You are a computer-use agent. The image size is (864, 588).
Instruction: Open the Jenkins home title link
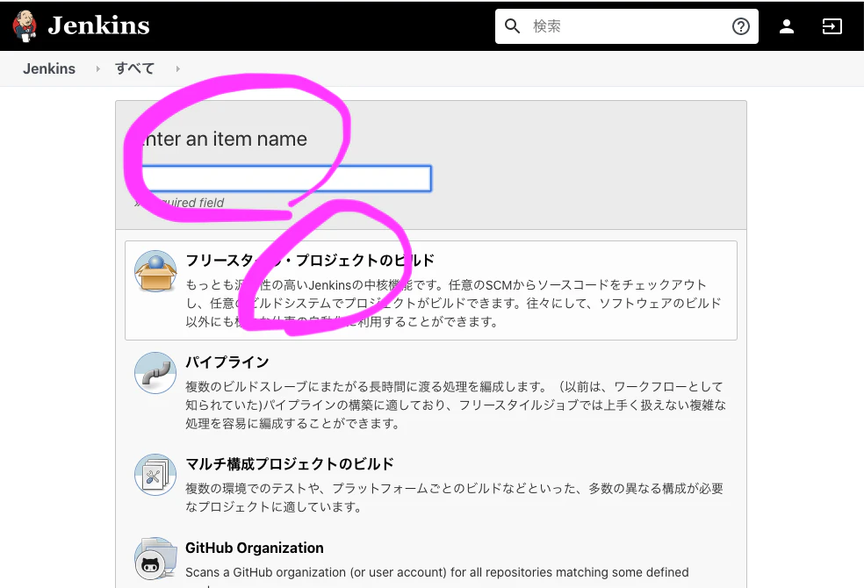(98, 25)
